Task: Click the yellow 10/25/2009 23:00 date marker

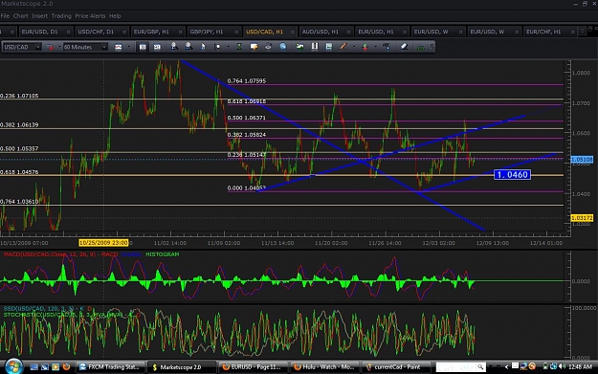Action: coord(103,242)
